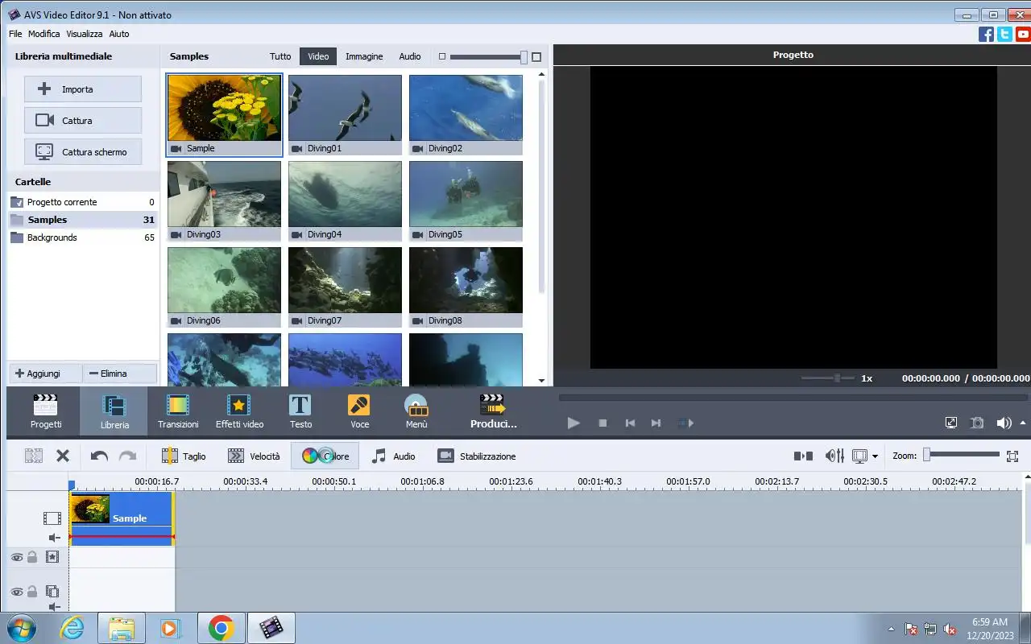
Task: Open the Transizioni panel
Action: pos(178,411)
